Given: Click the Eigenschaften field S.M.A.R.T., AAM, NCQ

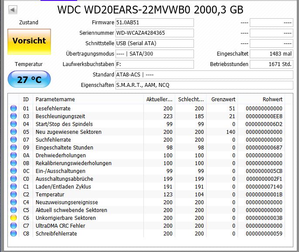Looking at the screenshot, I should (x=204, y=85).
